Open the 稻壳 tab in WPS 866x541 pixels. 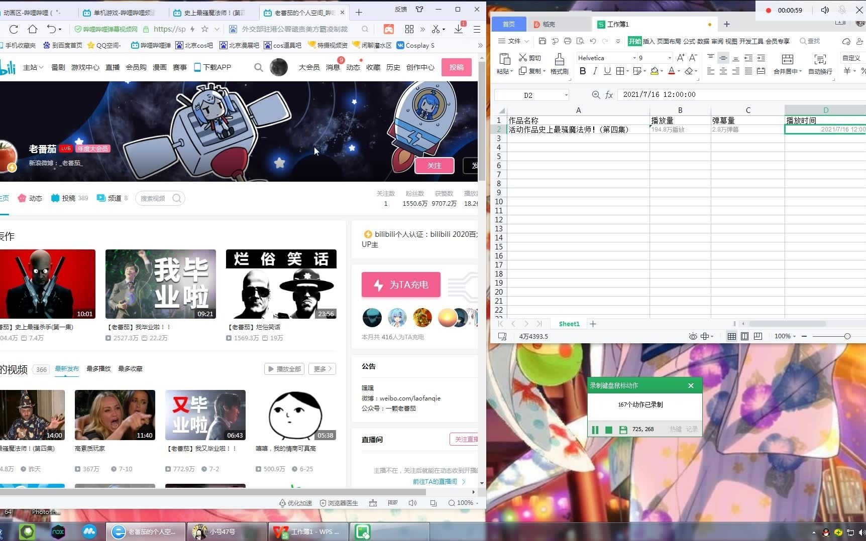pos(549,24)
